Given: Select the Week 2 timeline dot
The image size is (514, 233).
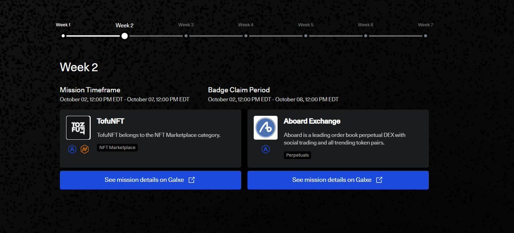Looking at the screenshot, I should [x=124, y=36].
